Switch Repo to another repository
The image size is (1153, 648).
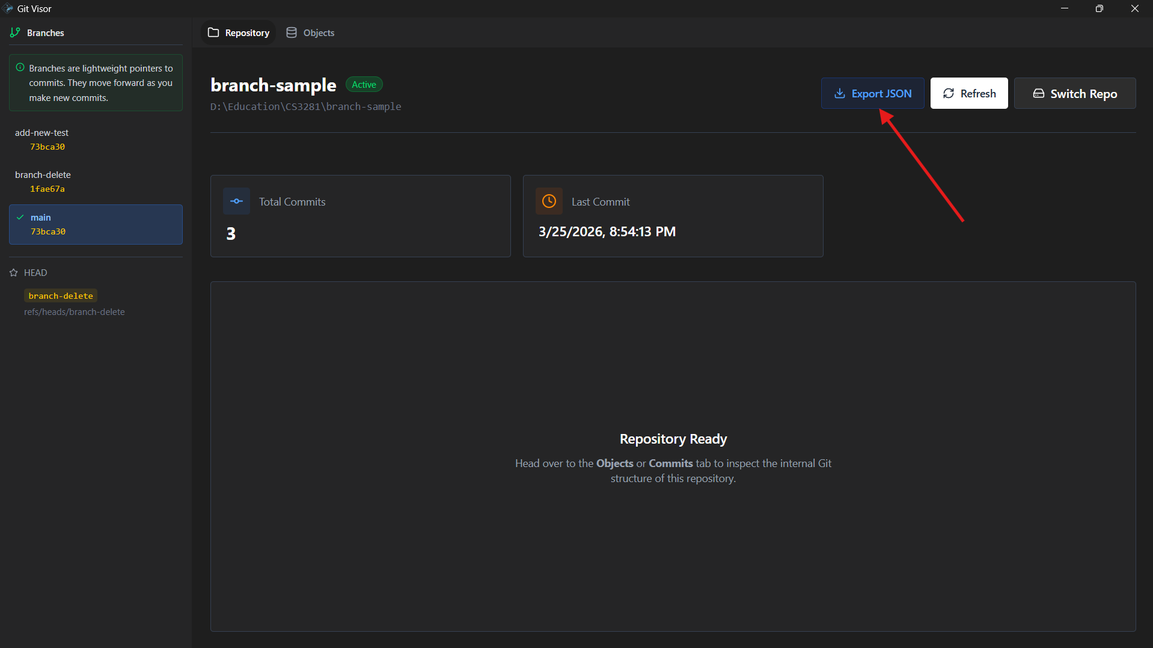tap(1075, 93)
